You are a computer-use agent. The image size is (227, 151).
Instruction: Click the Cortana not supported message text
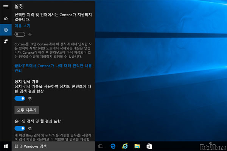pos(53,17)
